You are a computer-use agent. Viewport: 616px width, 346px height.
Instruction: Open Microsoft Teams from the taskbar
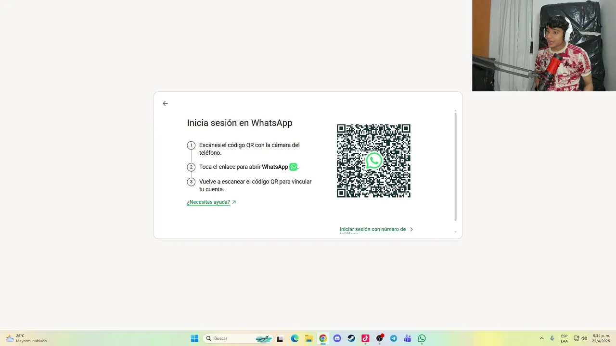[408, 338]
